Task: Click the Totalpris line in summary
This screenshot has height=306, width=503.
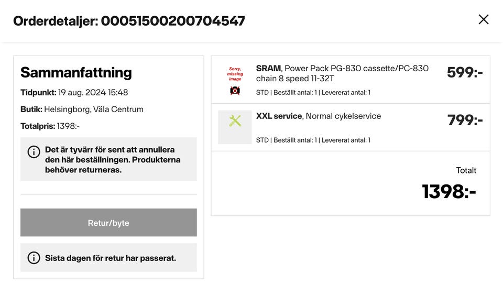Action: [x=50, y=126]
